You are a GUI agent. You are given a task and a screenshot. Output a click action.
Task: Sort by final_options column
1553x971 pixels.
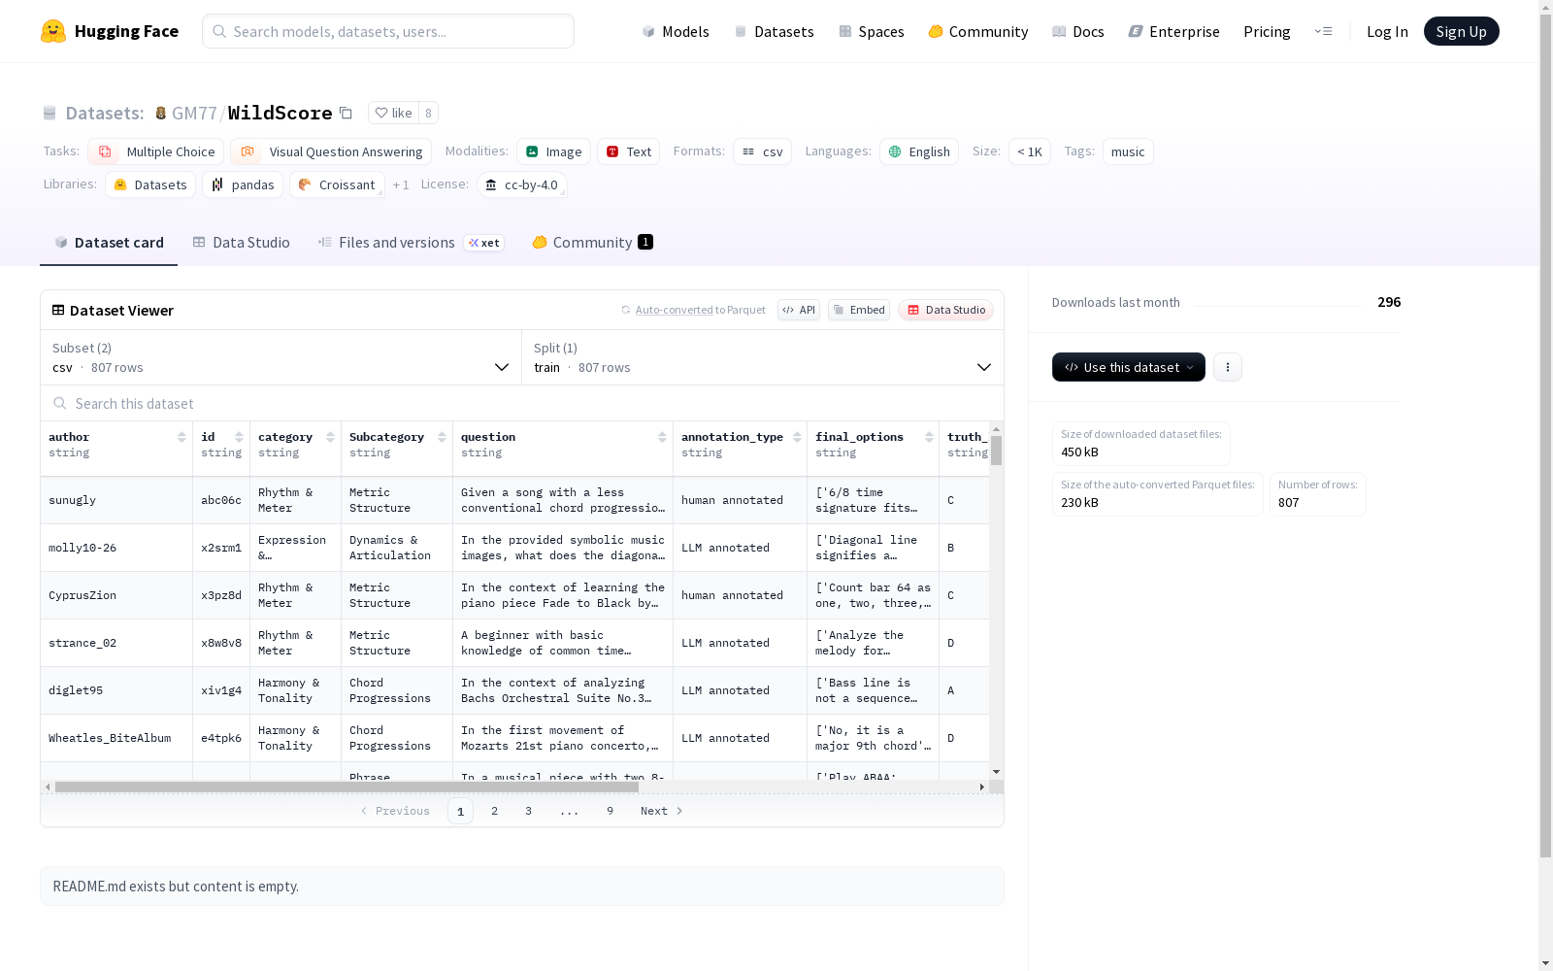(929, 437)
